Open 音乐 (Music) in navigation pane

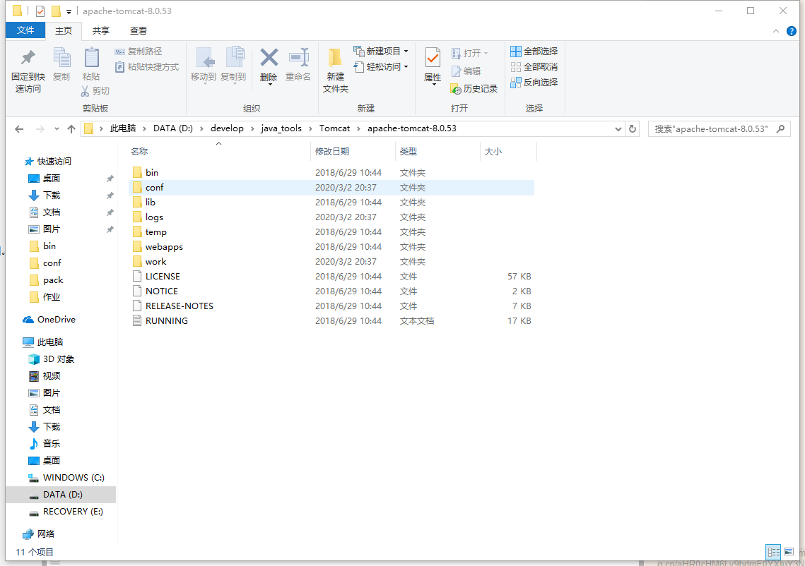44,443
